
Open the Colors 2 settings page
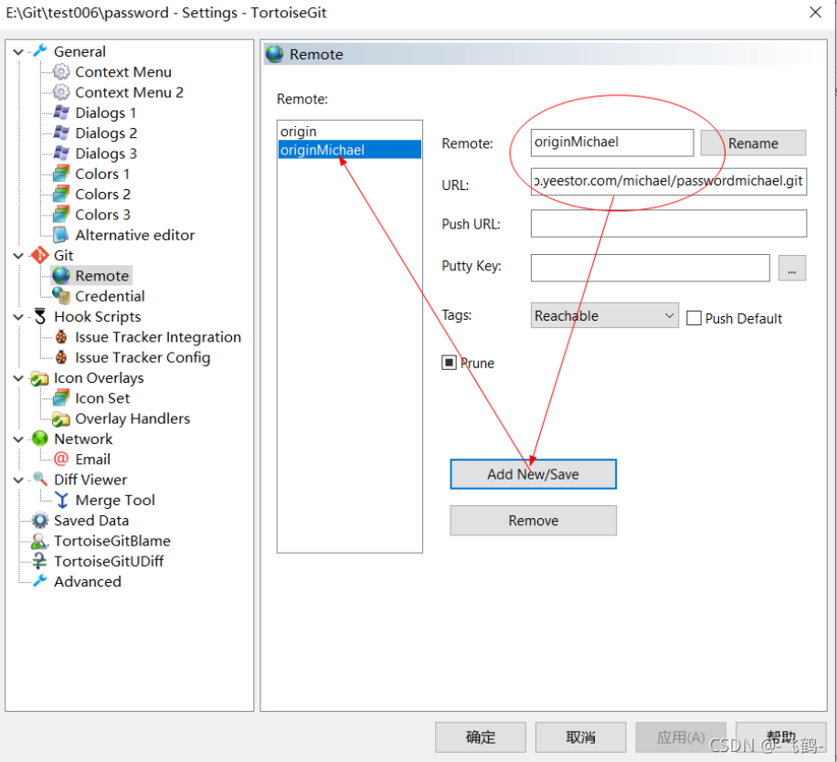pos(102,194)
